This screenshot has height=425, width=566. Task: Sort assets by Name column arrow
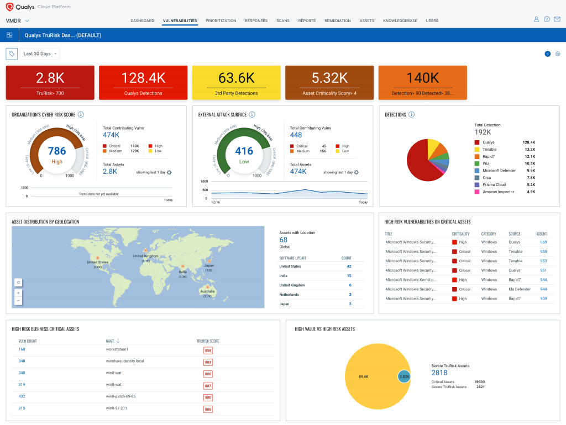pos(118,341)
